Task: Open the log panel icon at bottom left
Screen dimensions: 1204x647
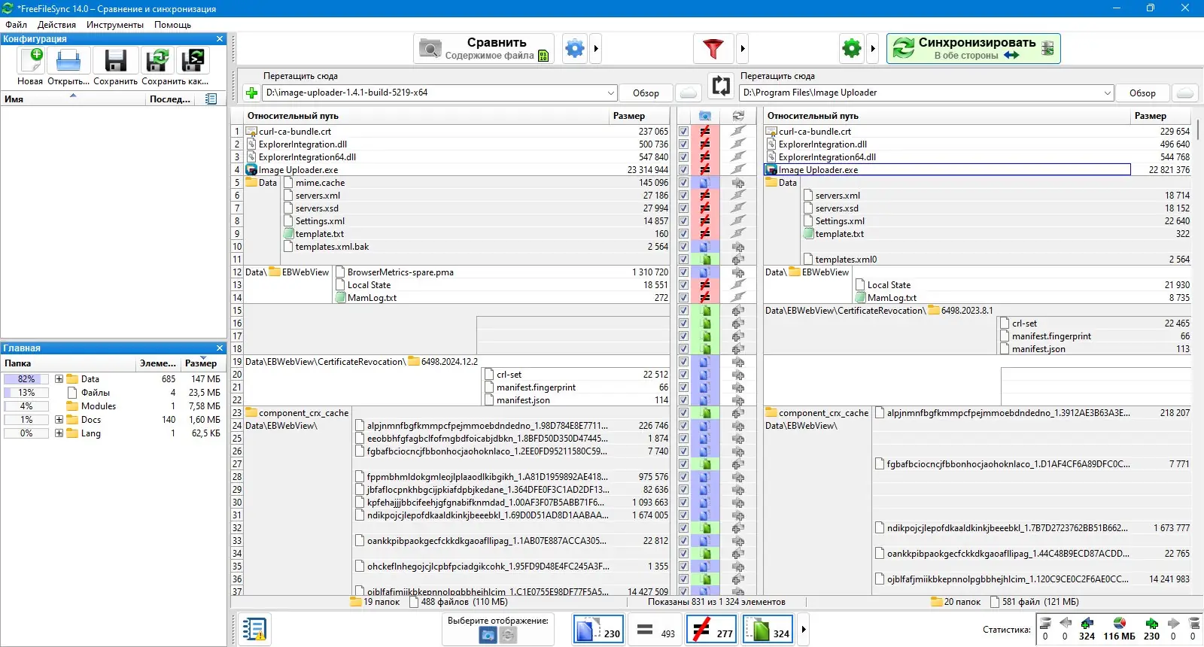Action: pyautogui.click(x=254, y=629)
